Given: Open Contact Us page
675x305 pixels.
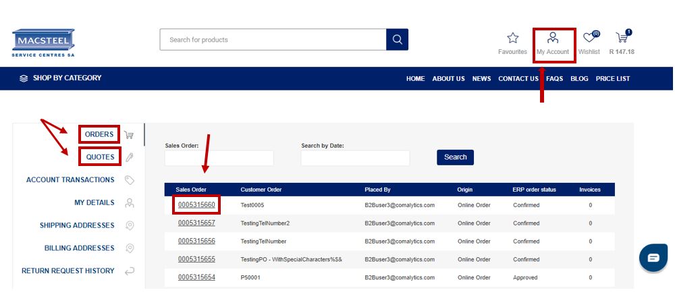Looking at the screenshot, I should (518, 79).
